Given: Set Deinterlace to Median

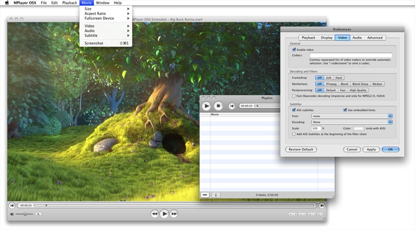Looking at the screenshot, I should click(377, 84).
